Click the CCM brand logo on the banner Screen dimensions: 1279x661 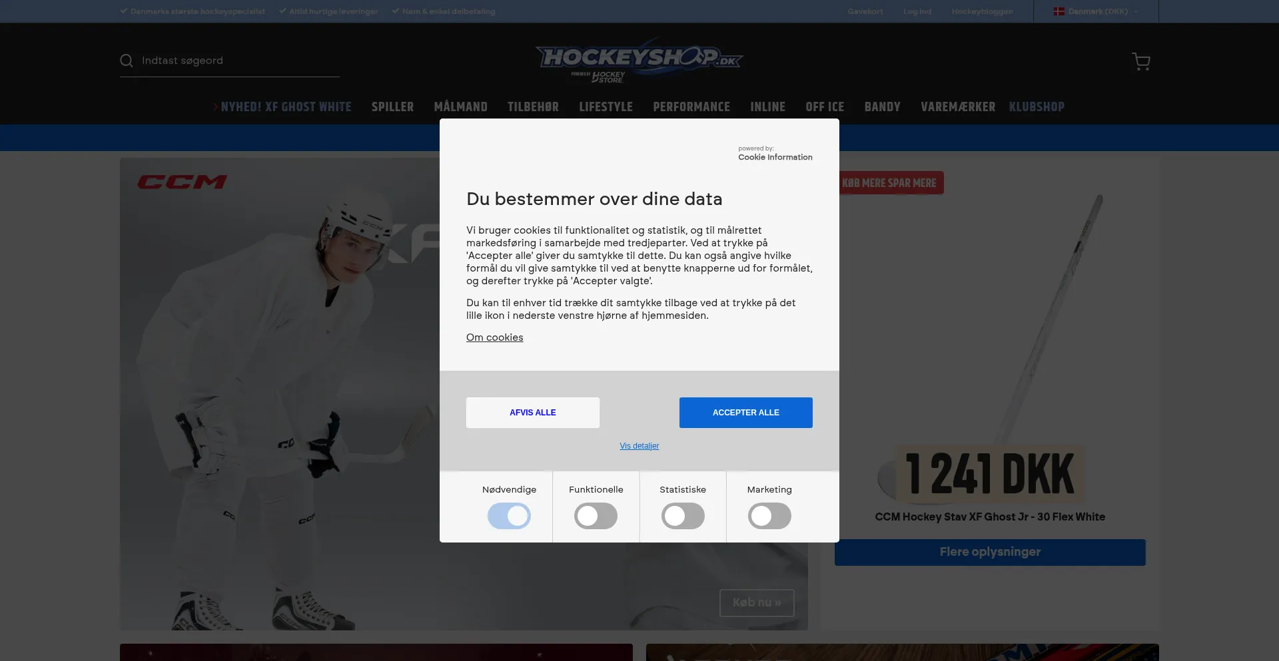(181, 181)
